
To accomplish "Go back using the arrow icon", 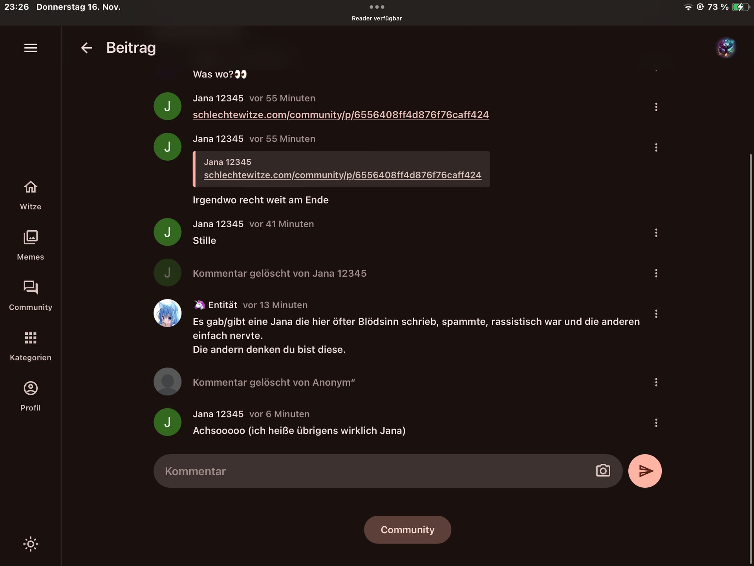I will tap(86, 48).
